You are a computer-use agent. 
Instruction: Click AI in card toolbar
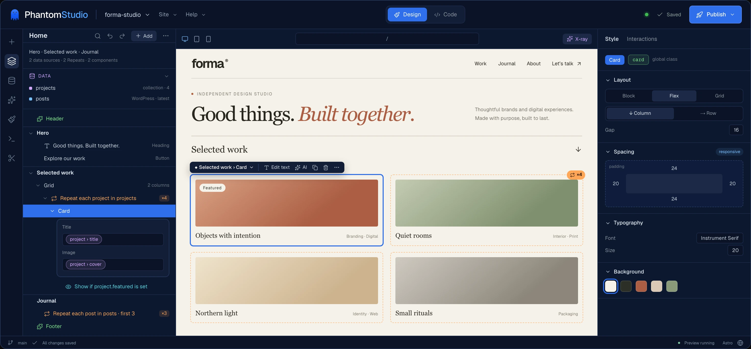[301, 167]
